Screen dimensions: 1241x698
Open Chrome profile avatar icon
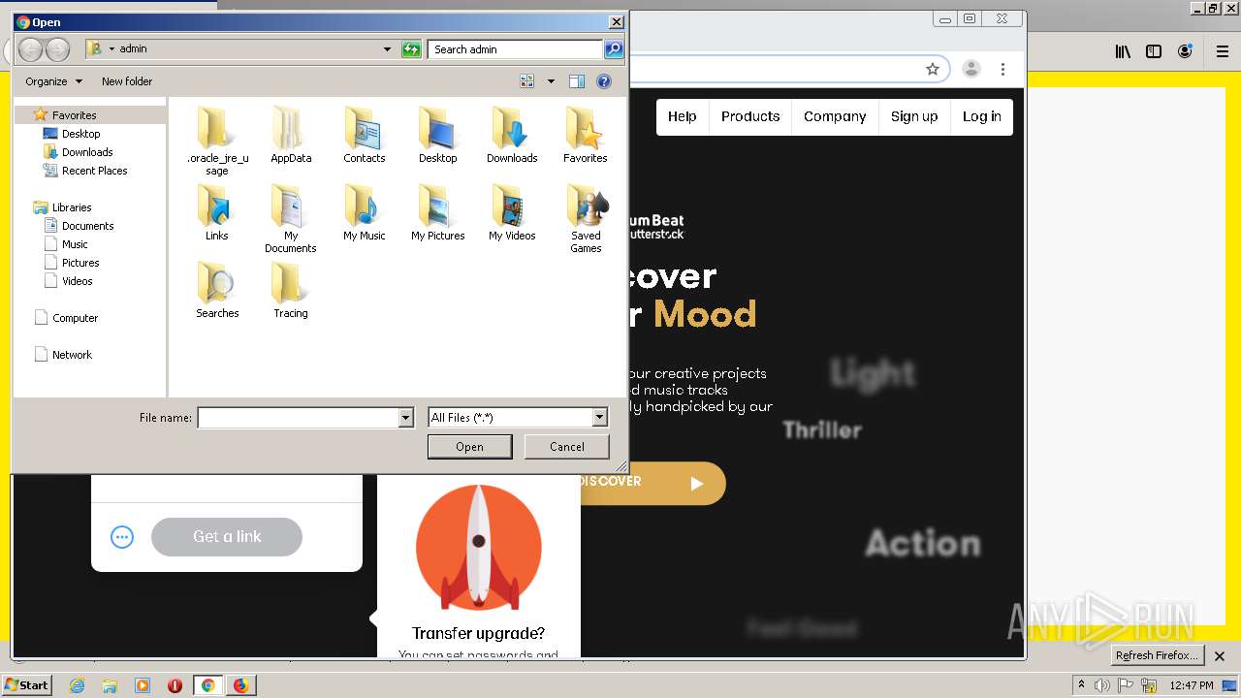coord(971,69)
